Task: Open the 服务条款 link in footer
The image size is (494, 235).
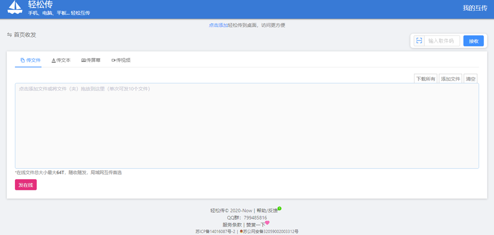Action: pyautogui.click(x=233, y=225)
